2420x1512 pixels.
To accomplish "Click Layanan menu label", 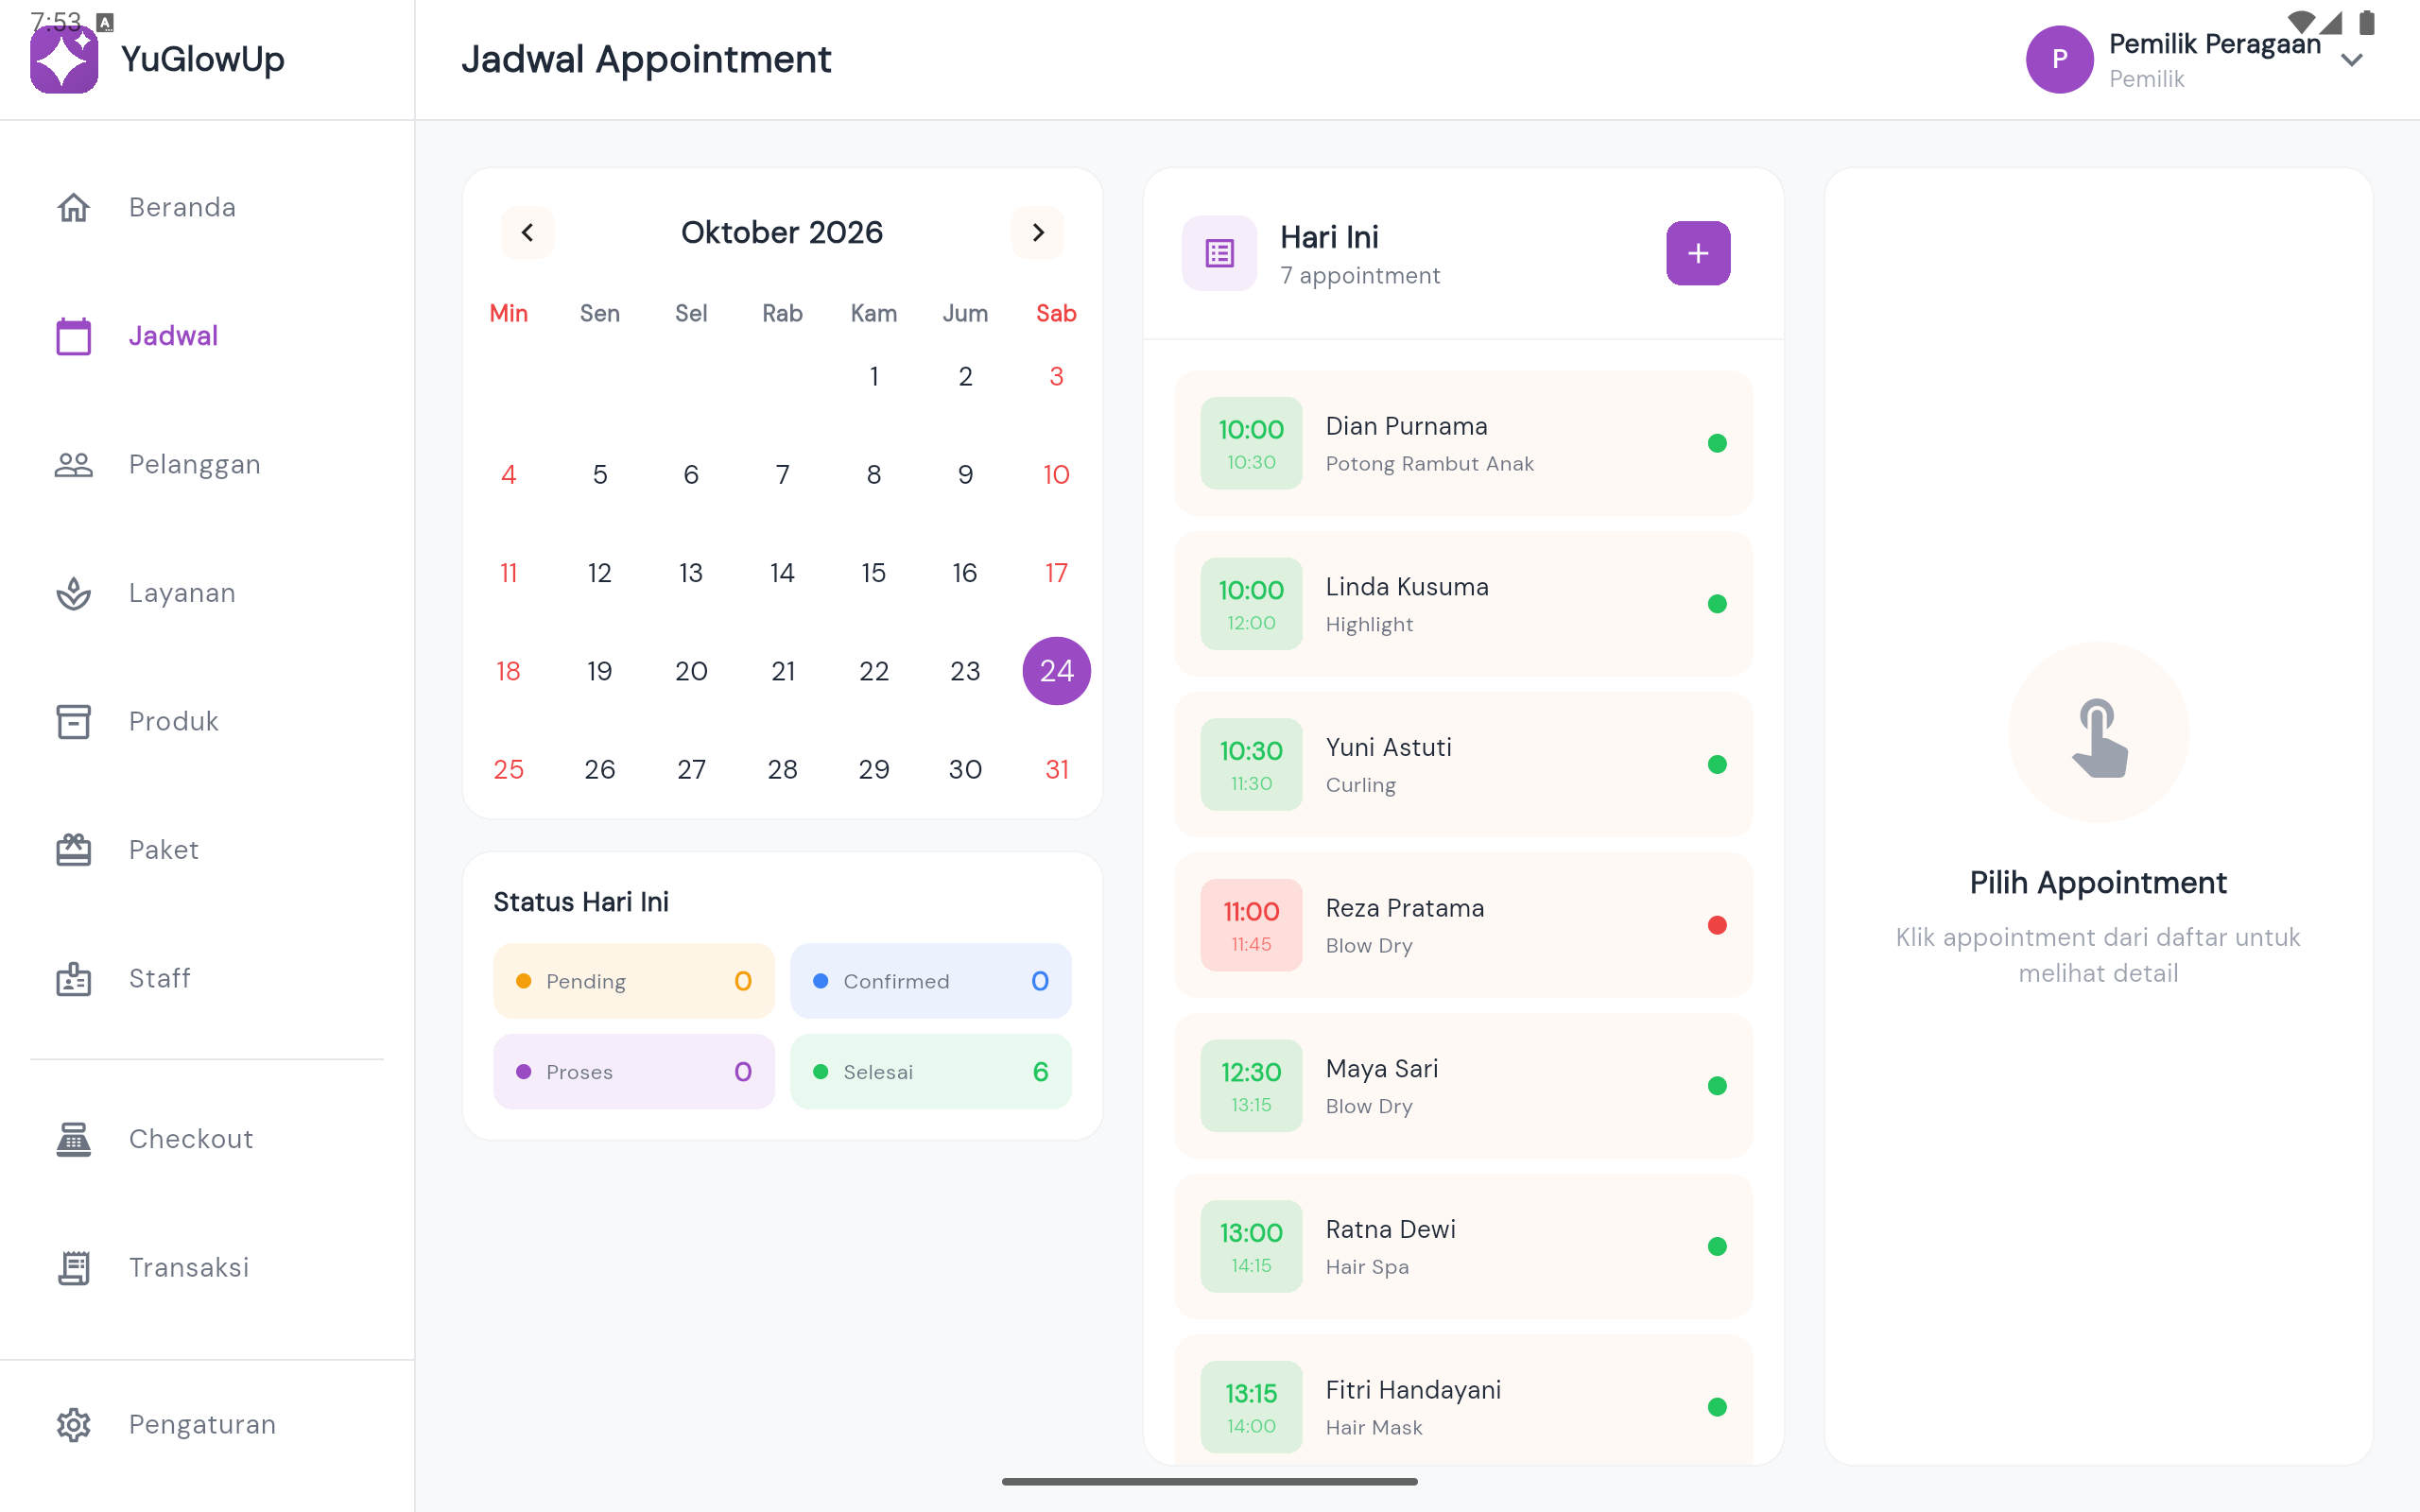I will (x=182, y=593).
